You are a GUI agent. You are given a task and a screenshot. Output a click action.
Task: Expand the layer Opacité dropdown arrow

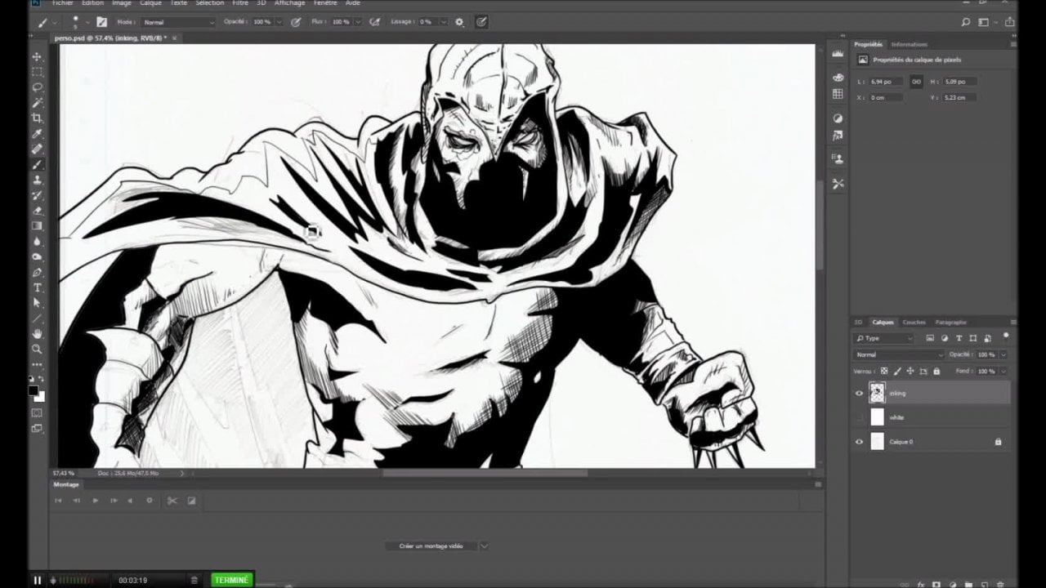(1004, 354)
